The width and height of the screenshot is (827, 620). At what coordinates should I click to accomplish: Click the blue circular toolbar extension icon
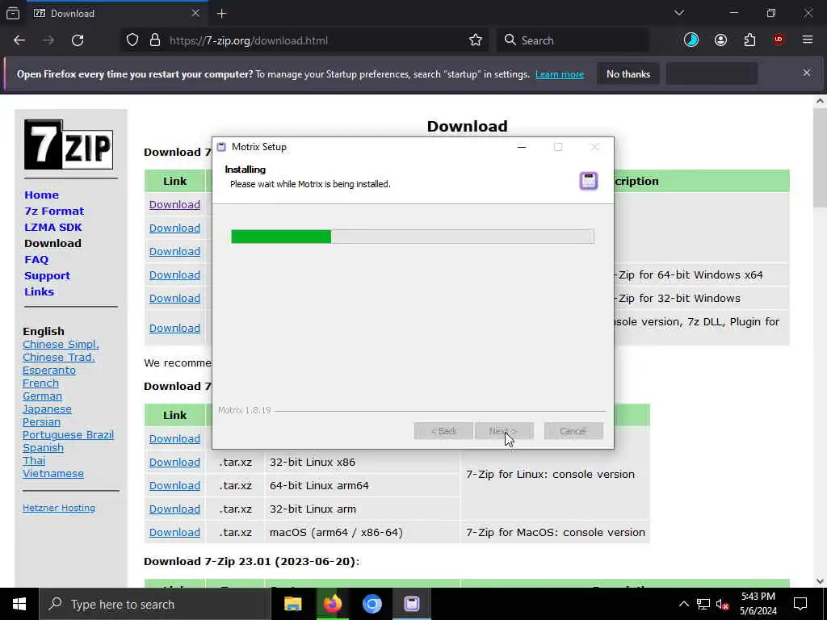point(691,40)
